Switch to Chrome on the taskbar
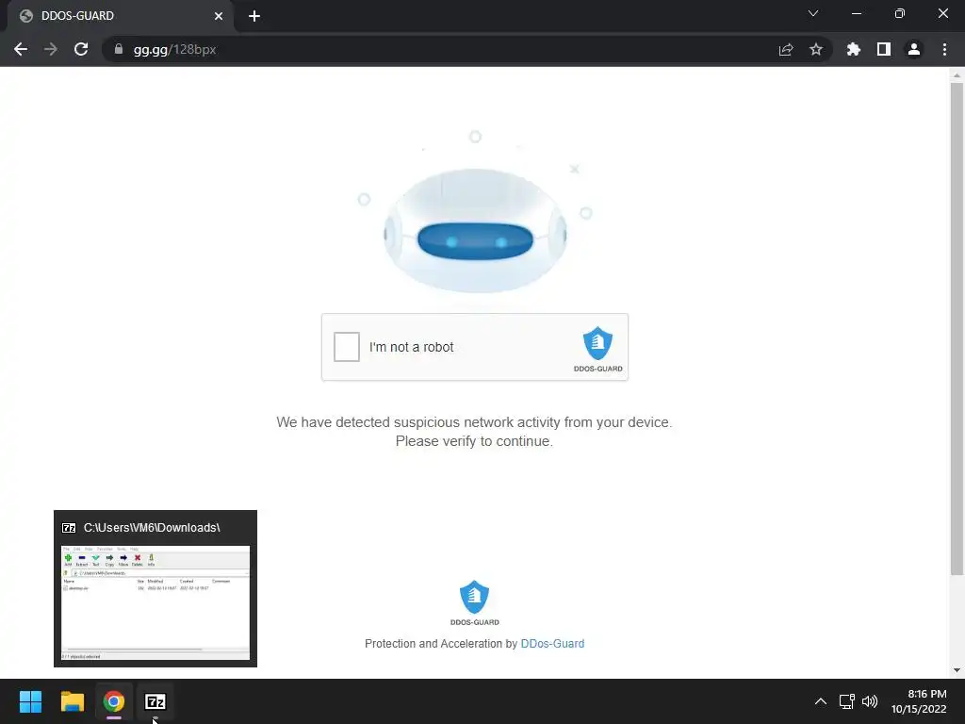 pos(114,701)
